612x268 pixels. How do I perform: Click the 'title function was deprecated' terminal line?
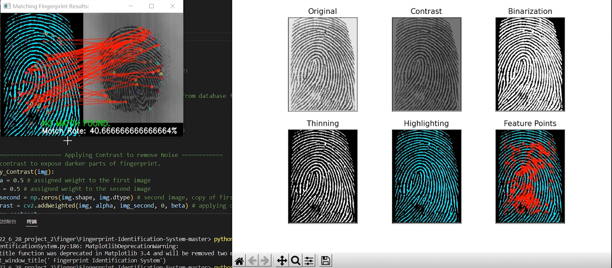(116, 253)
